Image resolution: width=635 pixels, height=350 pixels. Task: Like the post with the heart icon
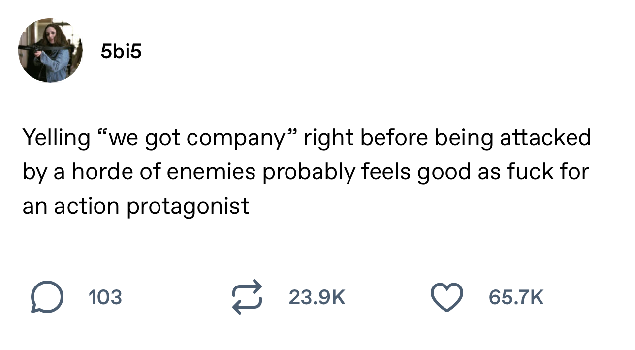[446, 297]
